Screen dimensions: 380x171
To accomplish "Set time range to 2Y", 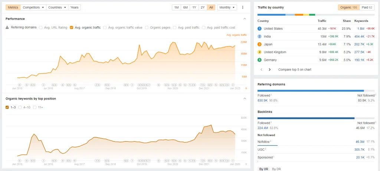I will point(203,7).
